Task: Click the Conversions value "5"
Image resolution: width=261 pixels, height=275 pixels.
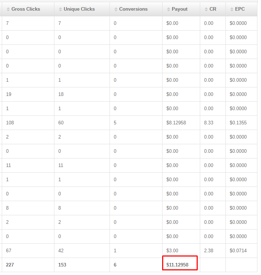Action: click(x=115, y=123)
